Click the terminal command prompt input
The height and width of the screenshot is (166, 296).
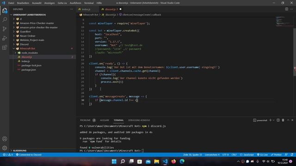tap(143, 151)
